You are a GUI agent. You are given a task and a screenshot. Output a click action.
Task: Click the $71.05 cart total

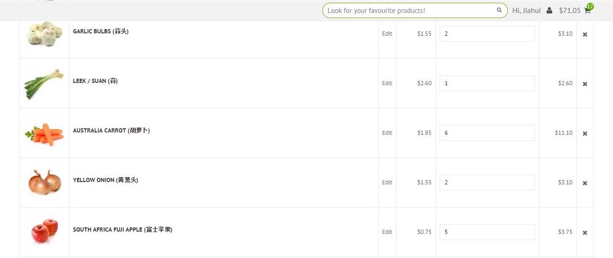[x=569, y=10]
